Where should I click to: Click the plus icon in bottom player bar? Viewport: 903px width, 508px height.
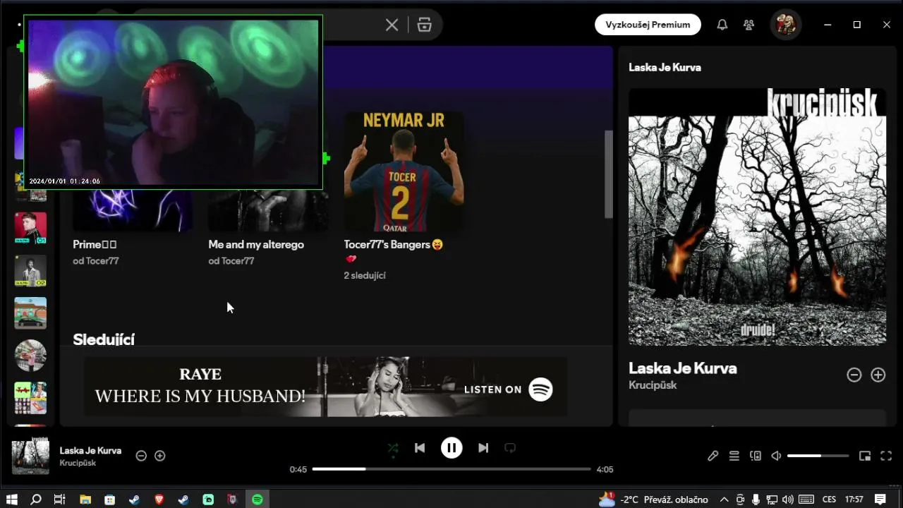(160, 456)
